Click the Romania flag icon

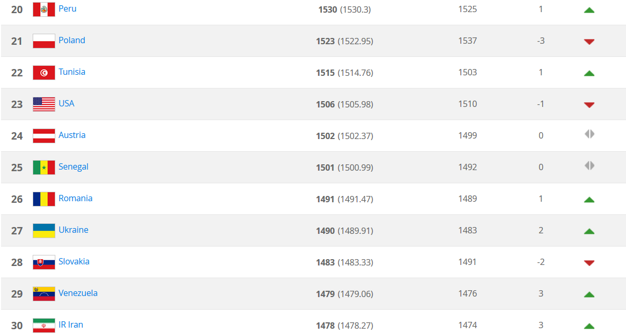[44, 199]
